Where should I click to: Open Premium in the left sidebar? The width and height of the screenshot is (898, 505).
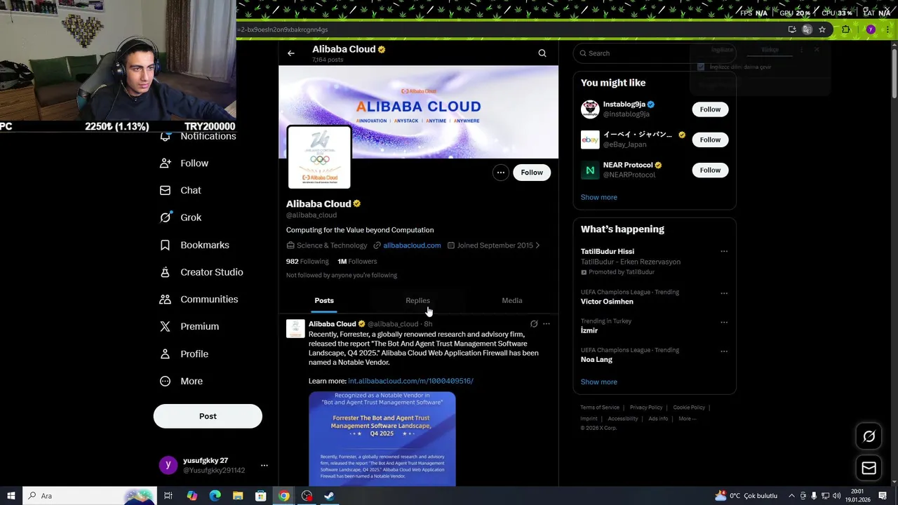(190, 327)
